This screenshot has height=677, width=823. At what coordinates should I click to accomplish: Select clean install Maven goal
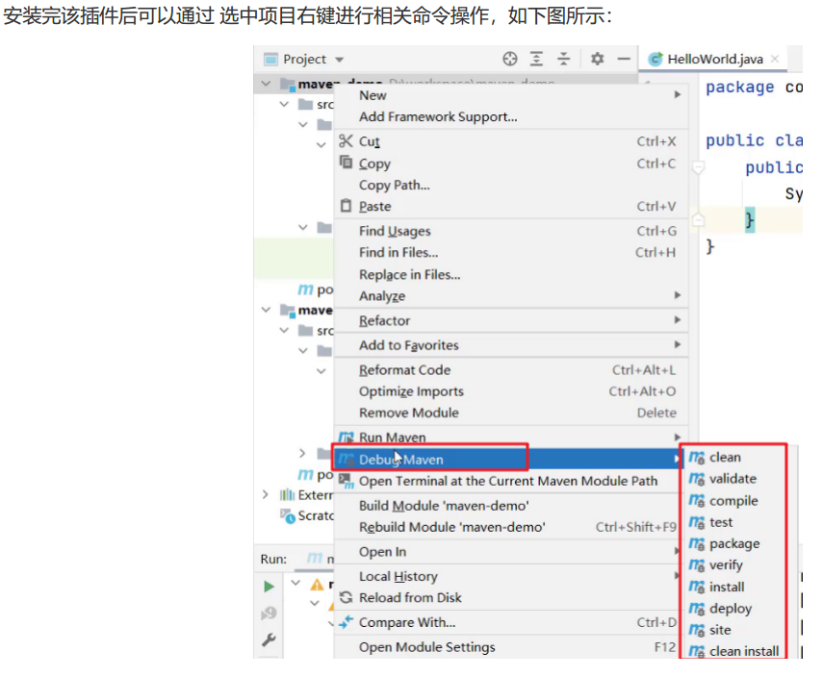(733, 651)
